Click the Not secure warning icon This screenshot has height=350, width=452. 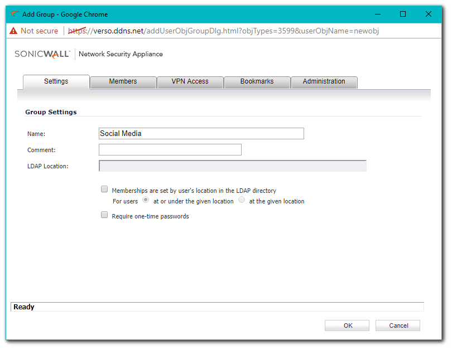pyautogui.click(x=13, y=31)
